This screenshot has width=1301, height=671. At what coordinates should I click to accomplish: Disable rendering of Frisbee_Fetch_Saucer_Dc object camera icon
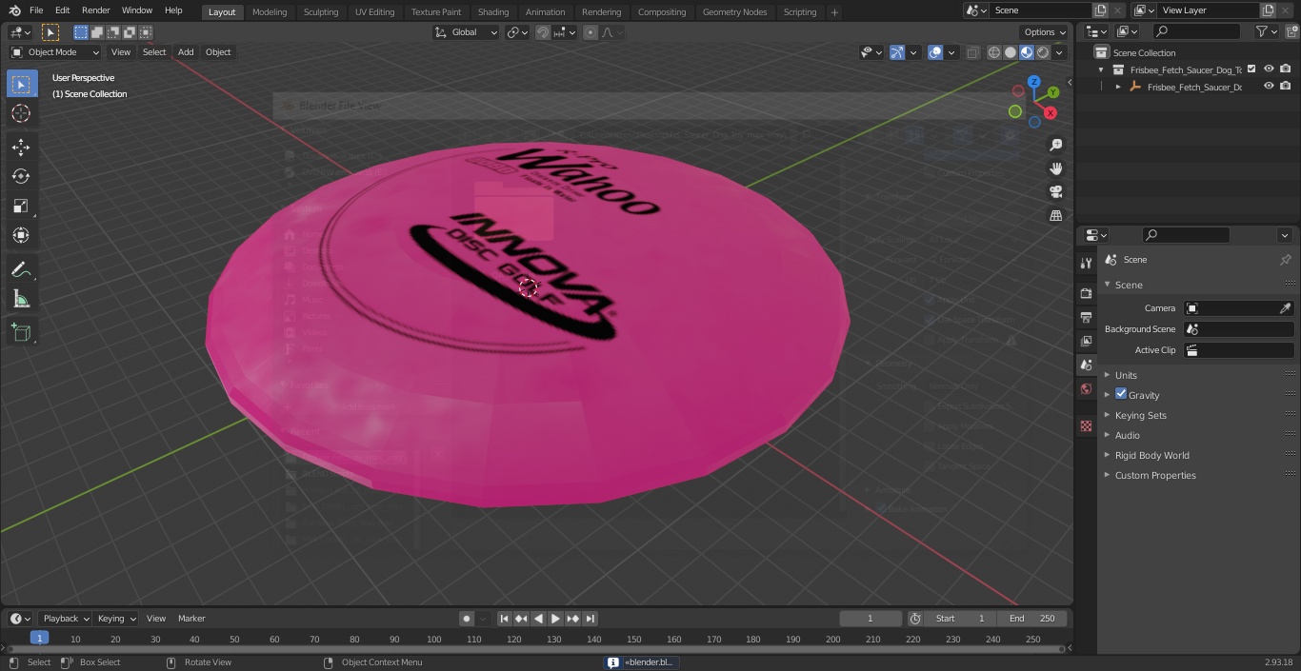click(1285, 87)
